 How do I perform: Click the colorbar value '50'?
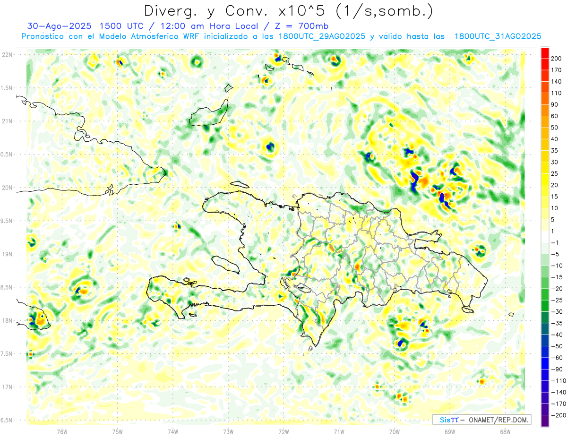(x=556, y=128)
